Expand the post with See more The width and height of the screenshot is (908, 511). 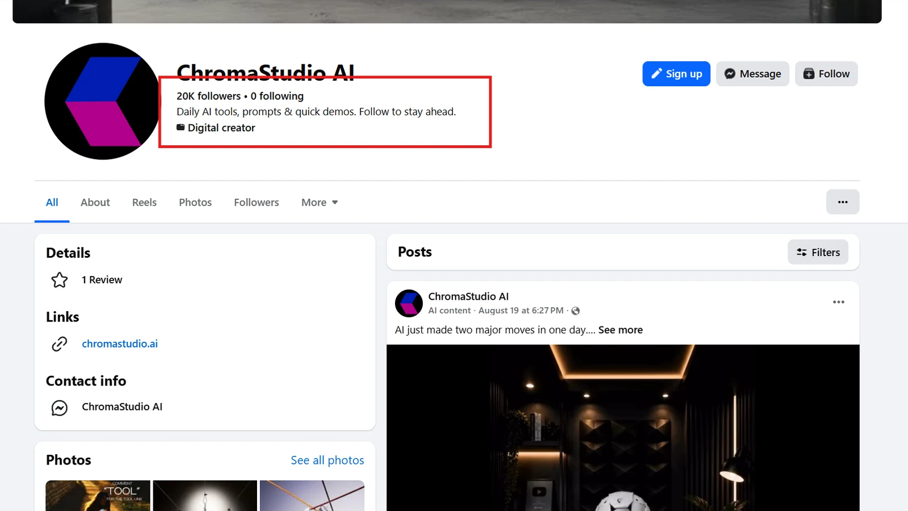tap(620, 330)
